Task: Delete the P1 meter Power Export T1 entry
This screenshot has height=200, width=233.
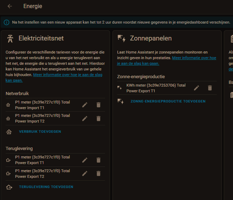Action: click(98, 160)
